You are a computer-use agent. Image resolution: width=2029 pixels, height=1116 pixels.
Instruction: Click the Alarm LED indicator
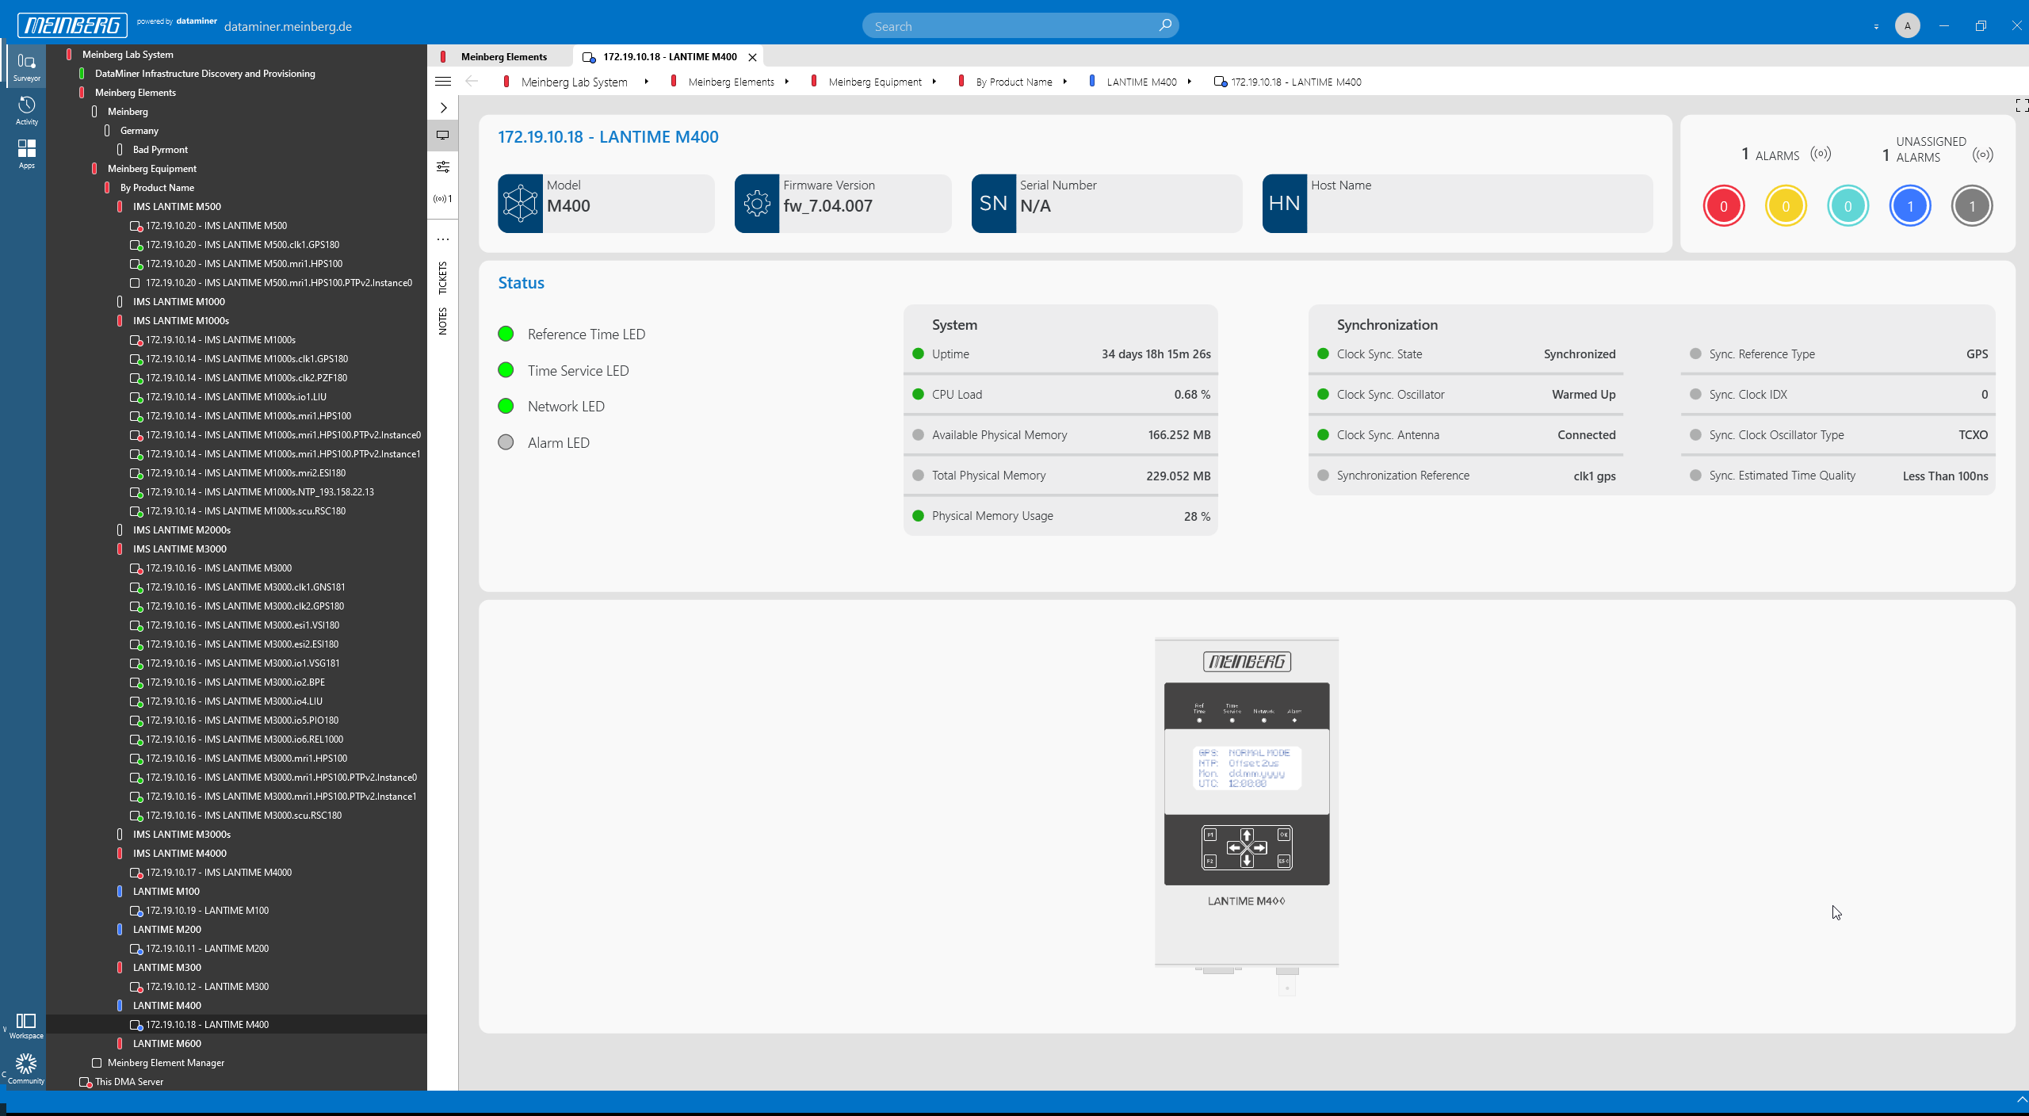pos(506,442)
